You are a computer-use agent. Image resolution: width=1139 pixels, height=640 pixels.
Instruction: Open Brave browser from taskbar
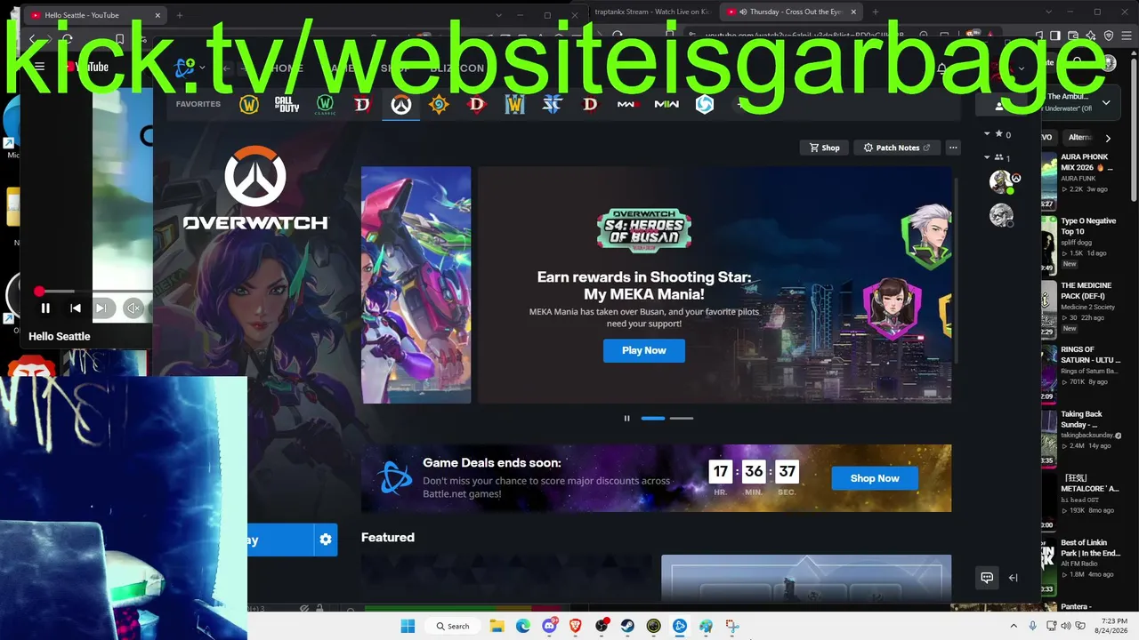[x=576, y=626]
